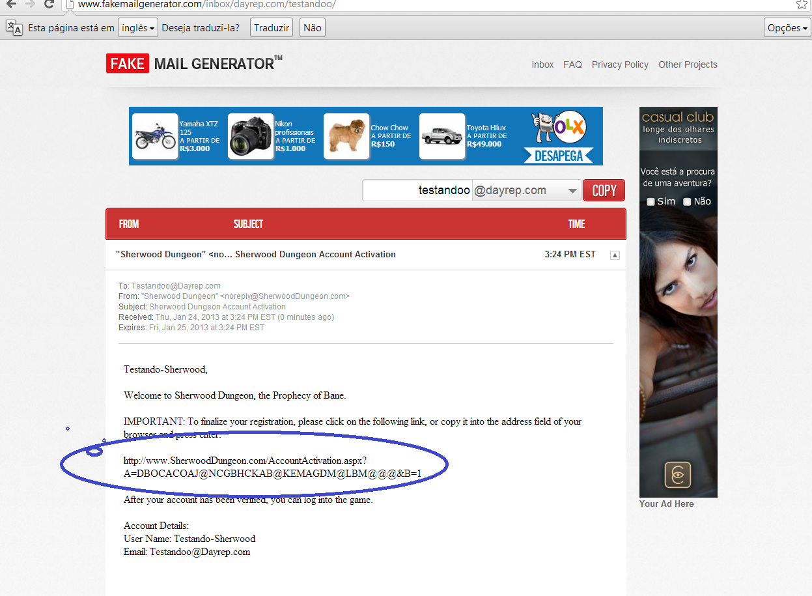812x596 pixels.
Task: Click the 3:24 PM EST time value
Action: coord(570,255)
